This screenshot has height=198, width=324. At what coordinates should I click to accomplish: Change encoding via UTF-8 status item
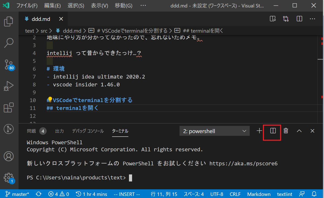click(x=216, y=194)
